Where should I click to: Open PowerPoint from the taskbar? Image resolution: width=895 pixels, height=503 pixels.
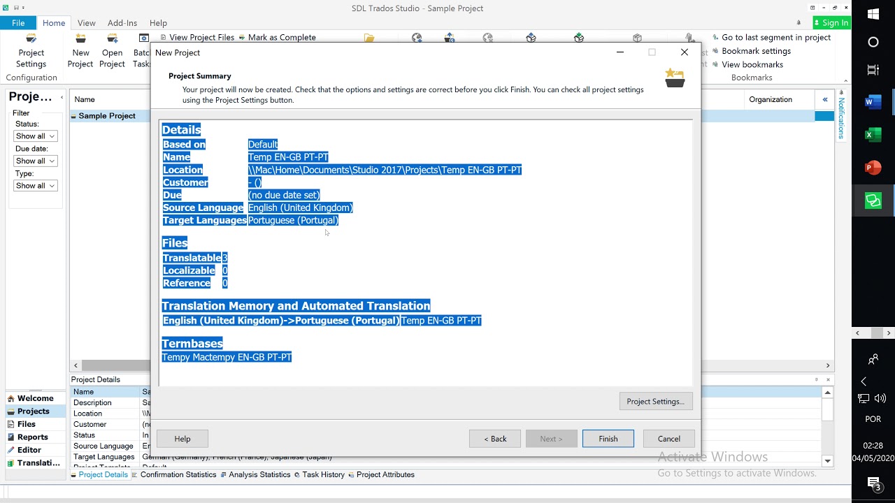tap(873, 168)
